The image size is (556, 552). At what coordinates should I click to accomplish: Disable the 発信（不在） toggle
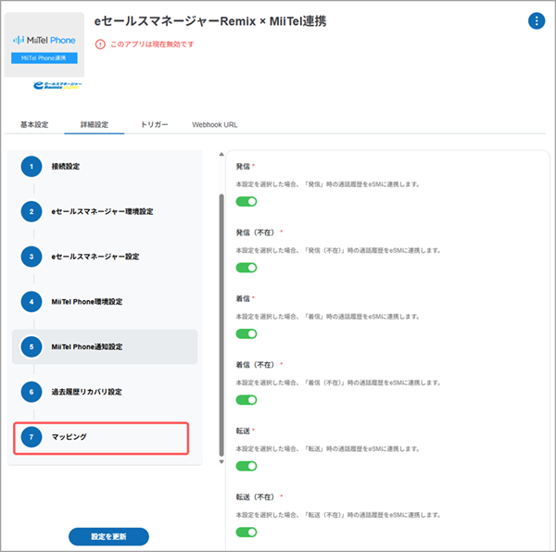click(x=246, y=268)
